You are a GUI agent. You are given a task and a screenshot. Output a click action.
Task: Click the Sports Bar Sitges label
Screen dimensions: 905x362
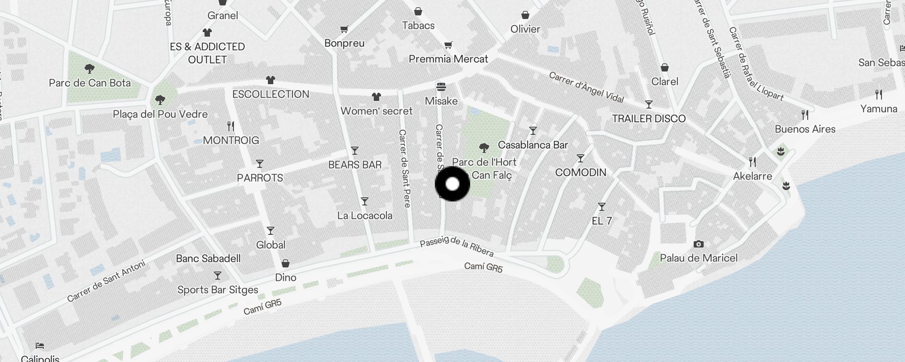point(218,290)
